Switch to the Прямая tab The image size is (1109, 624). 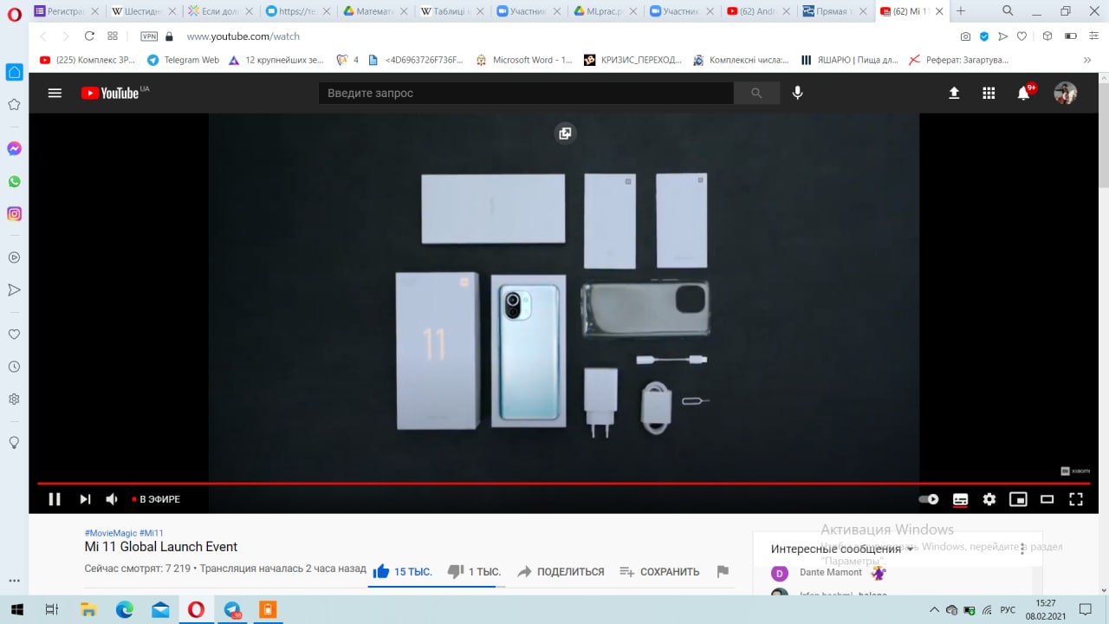(836, 11)
